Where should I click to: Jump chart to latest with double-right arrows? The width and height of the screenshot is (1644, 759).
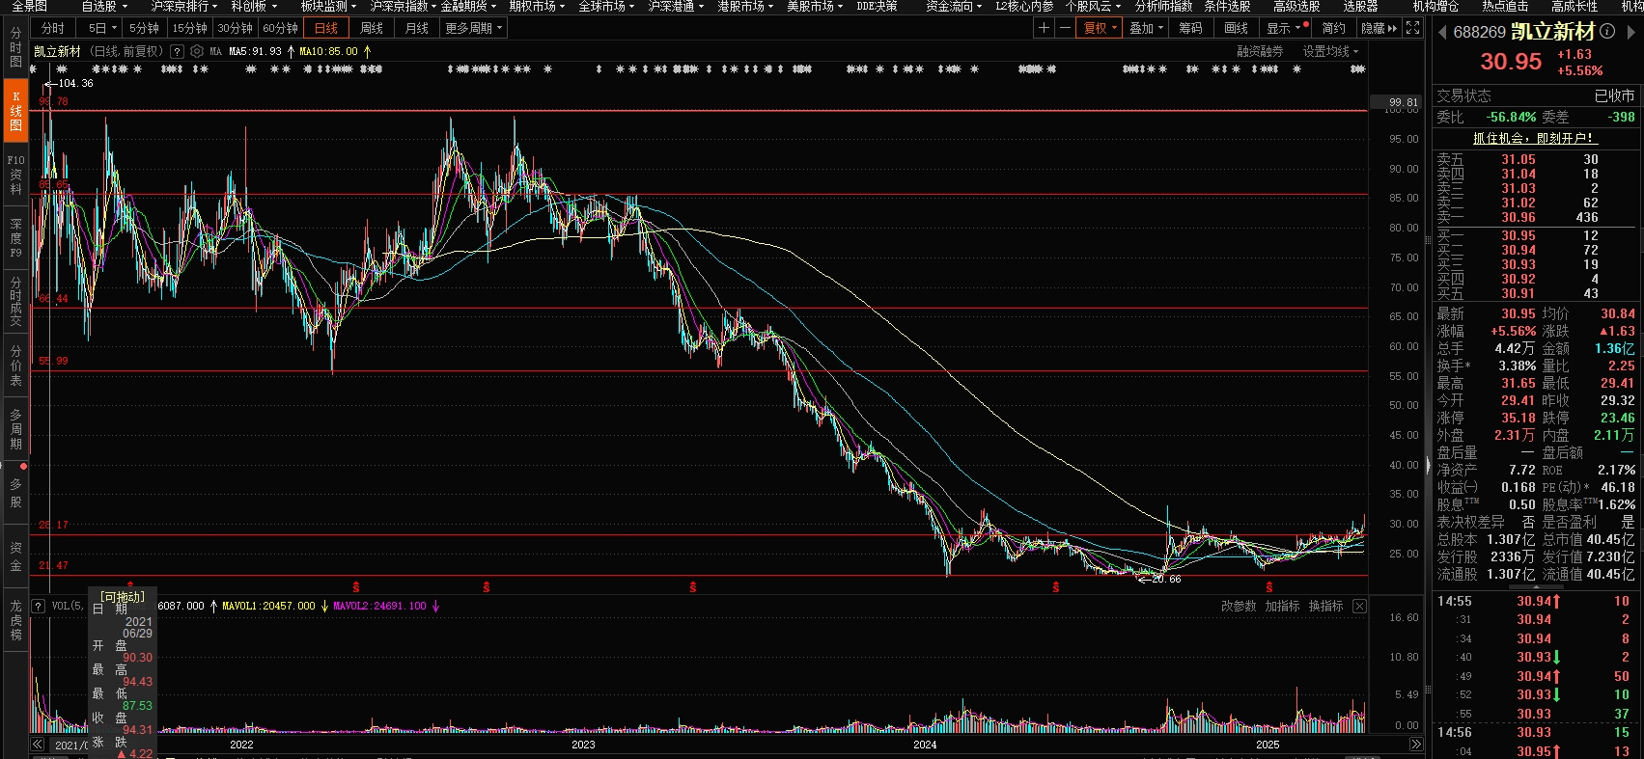click(x=1416, y=745)
